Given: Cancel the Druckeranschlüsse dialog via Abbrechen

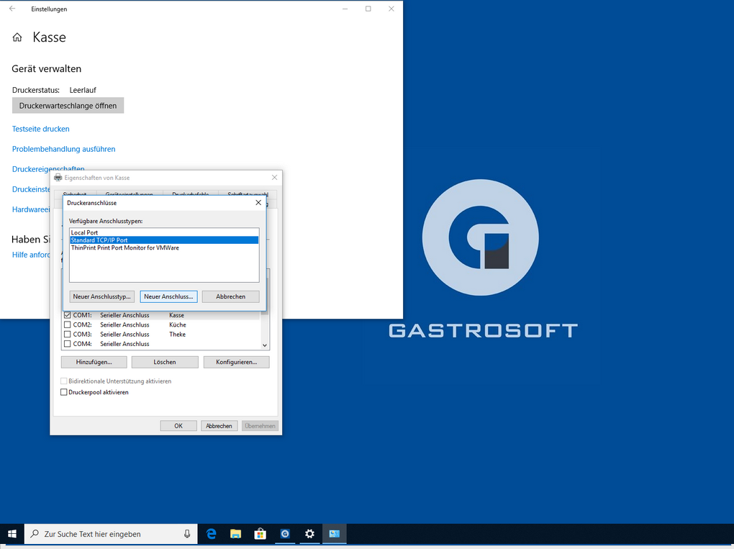Looking at the screenshot, I should 230,296.
